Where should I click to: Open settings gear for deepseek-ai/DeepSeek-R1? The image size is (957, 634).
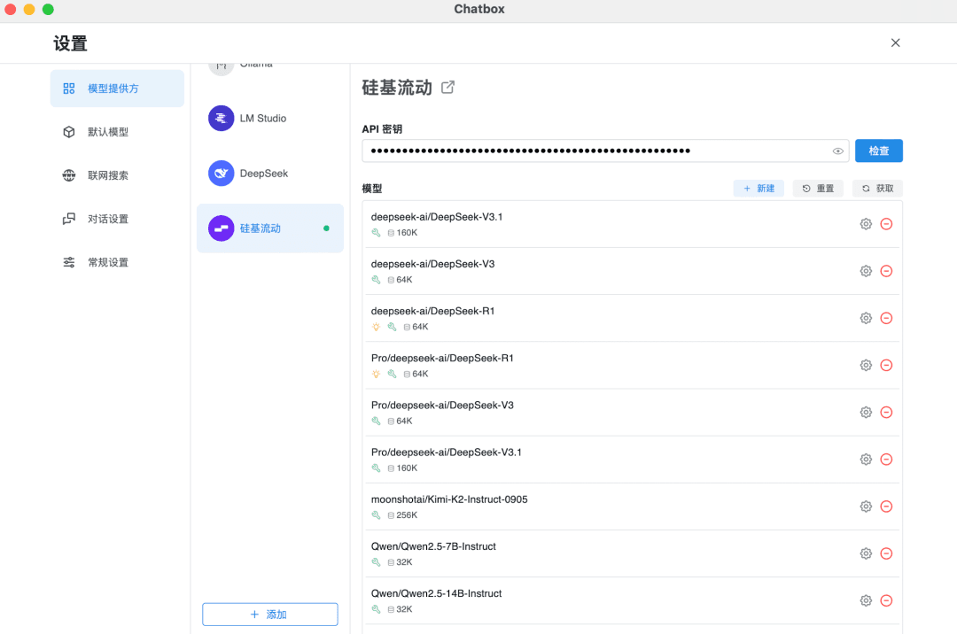pyautogui.click(x=866, y=318)
